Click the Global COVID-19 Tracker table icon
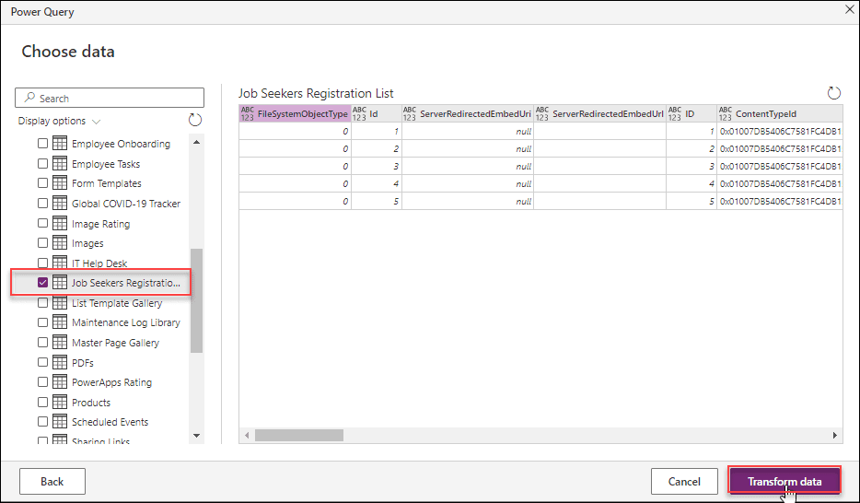This screenshot has width=860, height=503. click(x=60, y=203)
